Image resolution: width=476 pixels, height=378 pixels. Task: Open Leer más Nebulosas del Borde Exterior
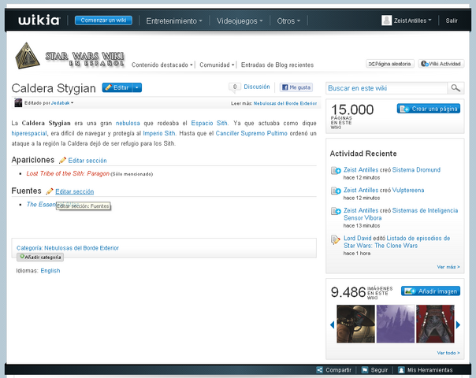pos(285,103)
